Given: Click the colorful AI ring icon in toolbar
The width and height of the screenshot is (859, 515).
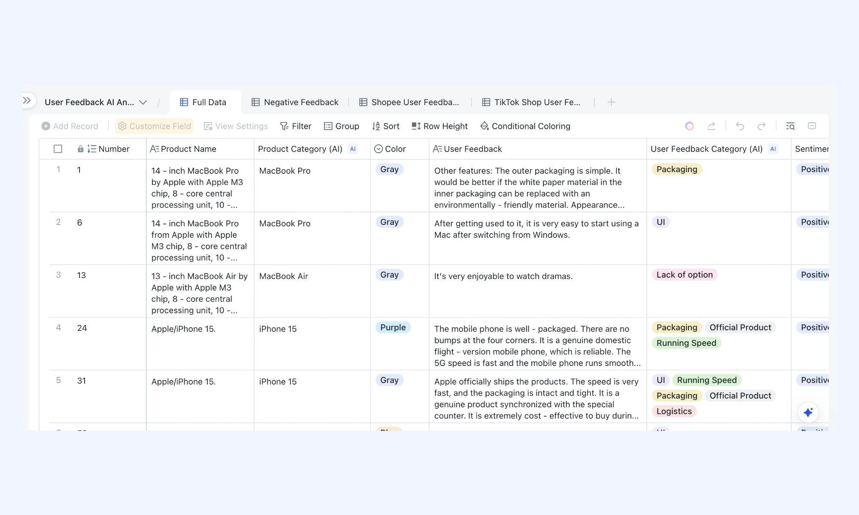Looking at the screenshot, I should [689, 126].
